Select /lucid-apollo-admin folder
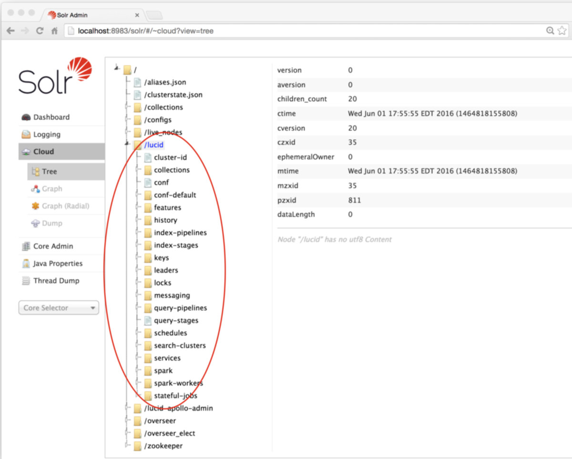The image size is (572, 459). tap(178, 408)
